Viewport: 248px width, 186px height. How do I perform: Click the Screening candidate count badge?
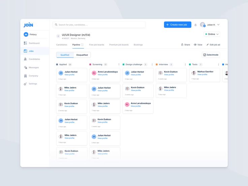[x=105, y=64]
